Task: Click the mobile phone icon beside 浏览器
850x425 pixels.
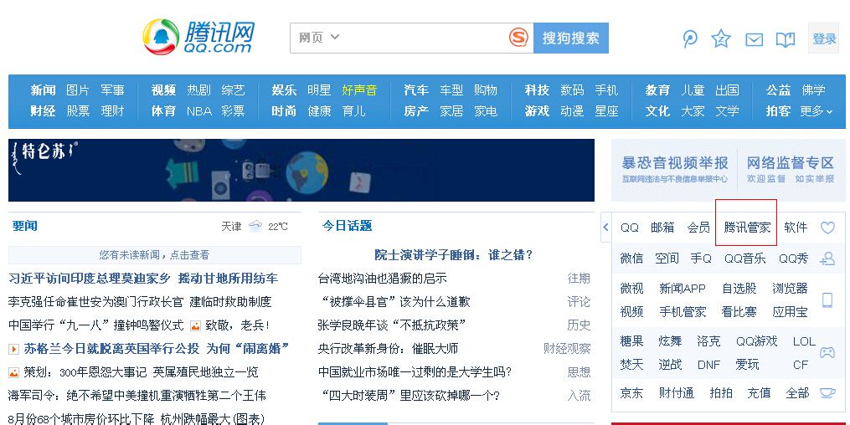Action: 827,300
